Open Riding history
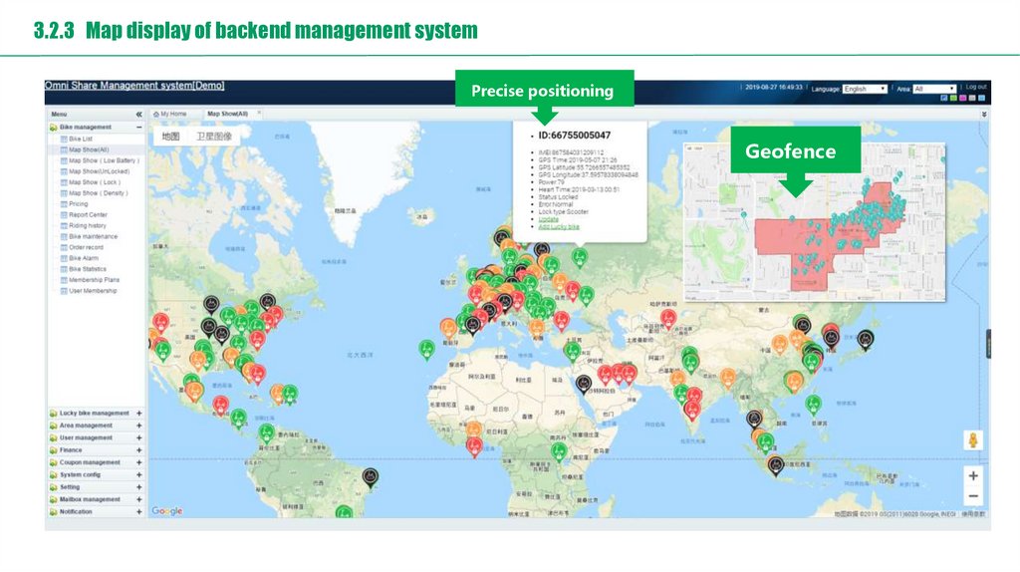 88,226
